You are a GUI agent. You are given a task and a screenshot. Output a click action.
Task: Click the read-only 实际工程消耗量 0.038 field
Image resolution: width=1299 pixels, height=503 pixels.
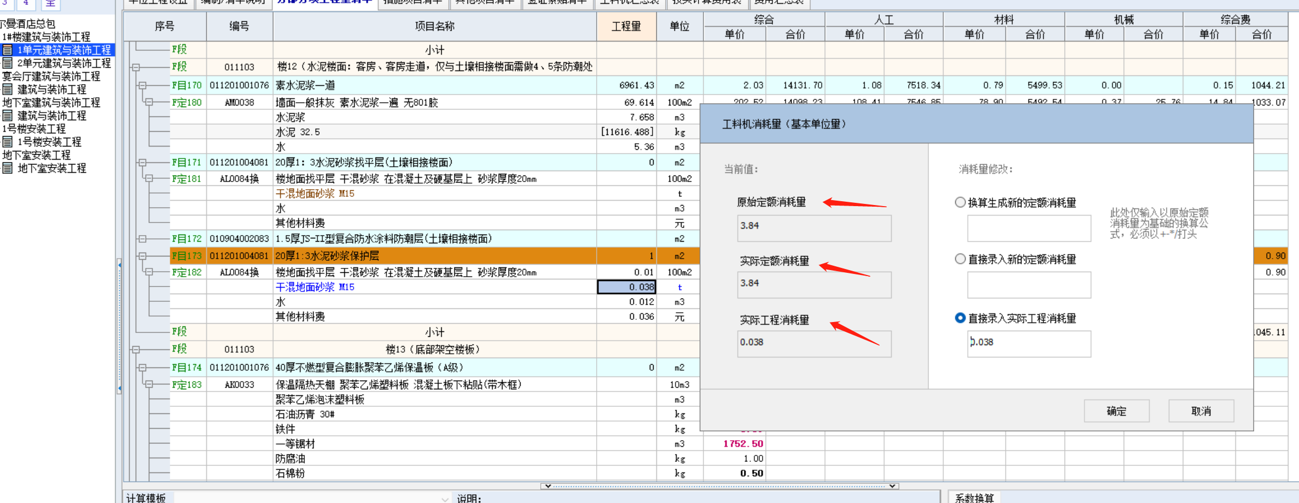click(x=815, y=344)
